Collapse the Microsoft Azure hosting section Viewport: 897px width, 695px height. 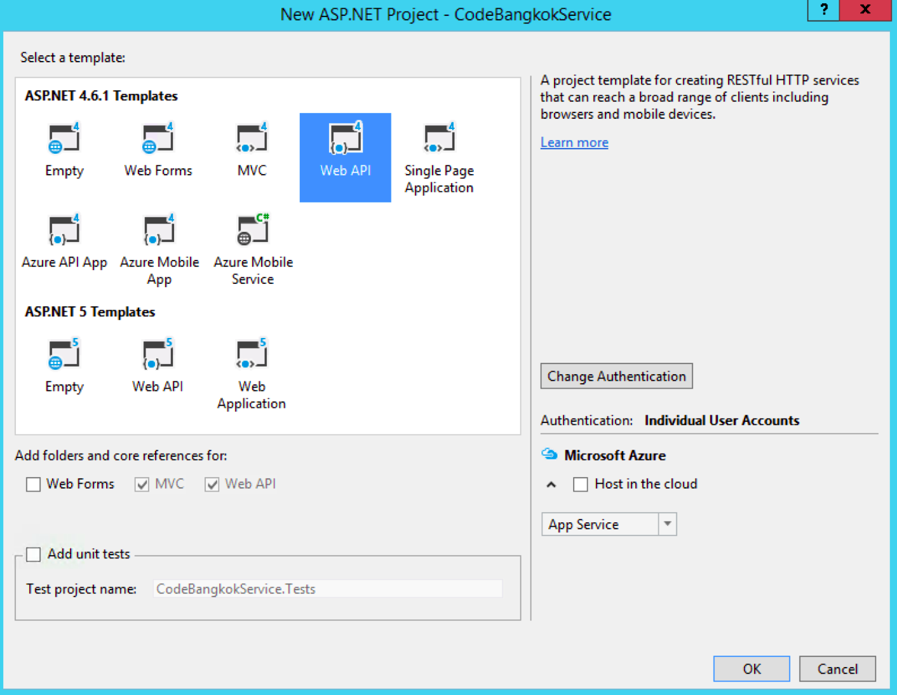pos(550,484)
